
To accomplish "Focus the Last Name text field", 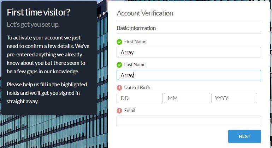I will (189, 75).
